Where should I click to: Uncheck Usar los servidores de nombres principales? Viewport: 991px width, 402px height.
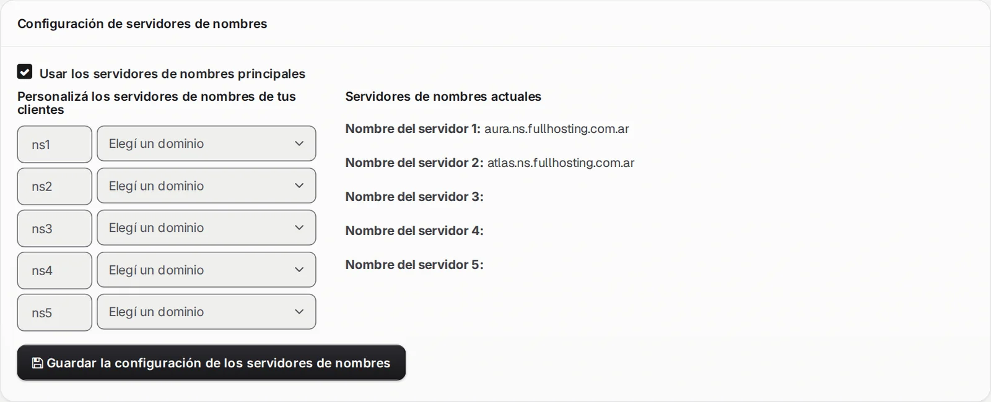pos(25,72)
